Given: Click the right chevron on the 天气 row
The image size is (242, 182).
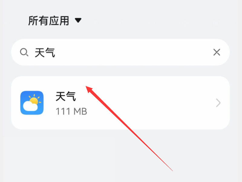Looking at the screenshot, I should [218, 103].
